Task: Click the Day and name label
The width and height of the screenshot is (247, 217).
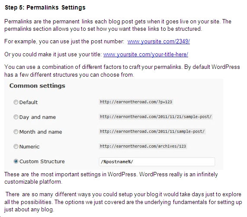Action: coord(38,117)
